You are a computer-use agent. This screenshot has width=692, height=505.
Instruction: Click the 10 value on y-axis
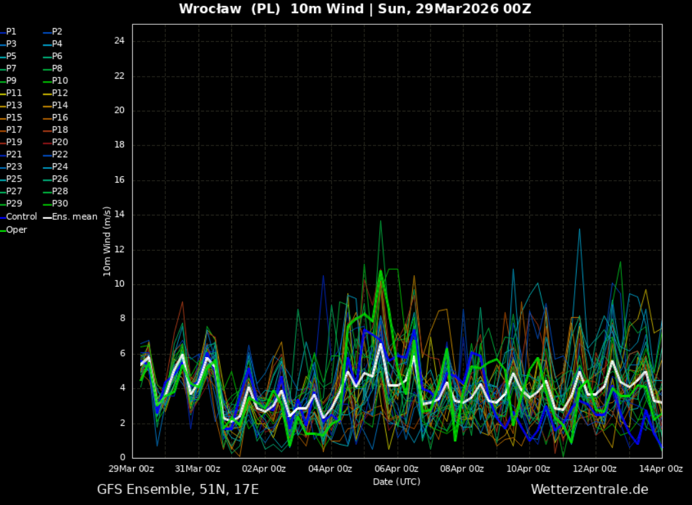coord(119,284)
